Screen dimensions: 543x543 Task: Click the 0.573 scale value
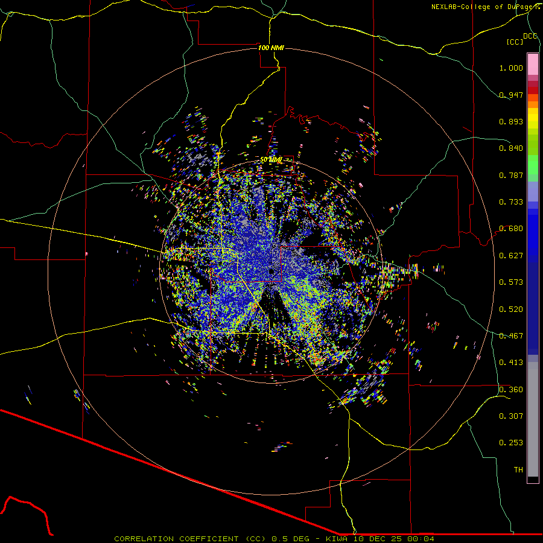[x=511, y=282]
